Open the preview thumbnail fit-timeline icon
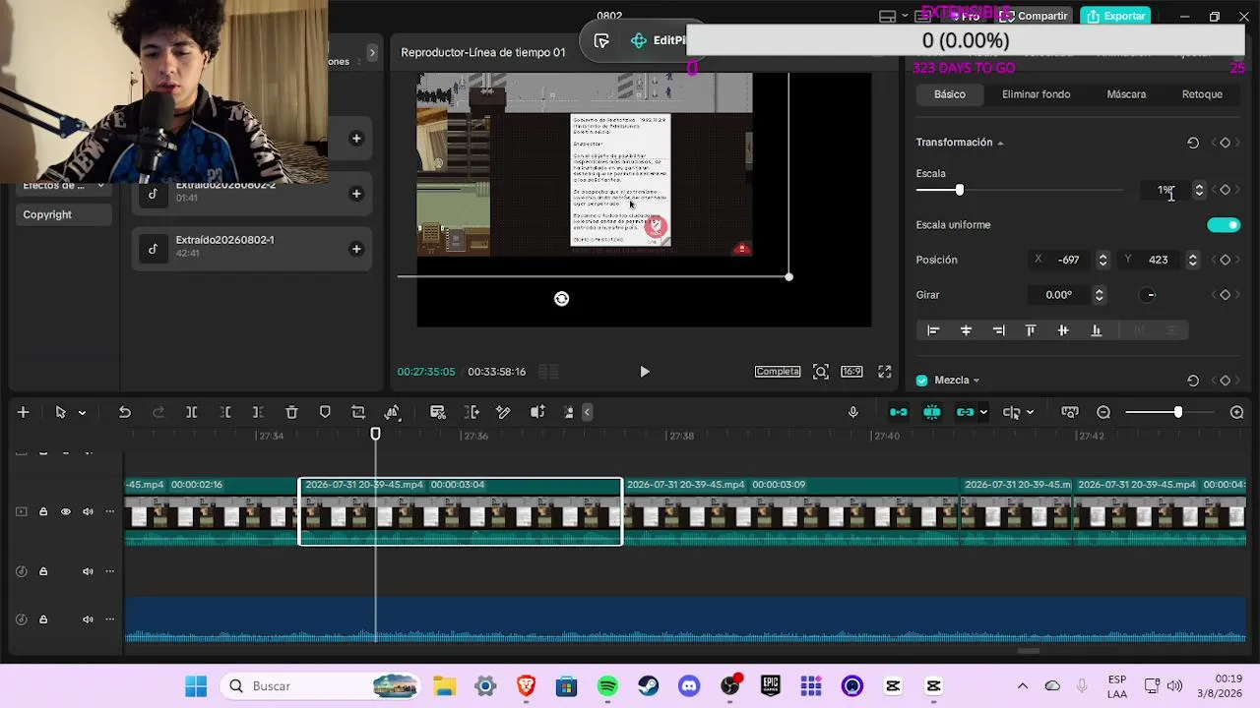This screenshot has width=1260, height=708. click(1070, 412)
